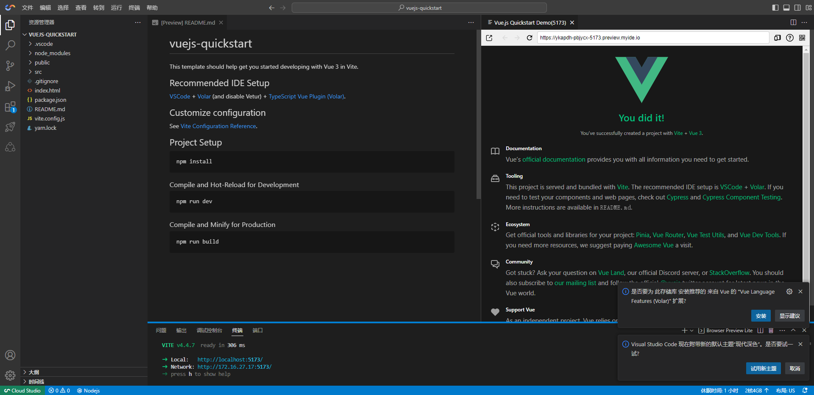Click Nodejs status bar item

click(89, 391)
